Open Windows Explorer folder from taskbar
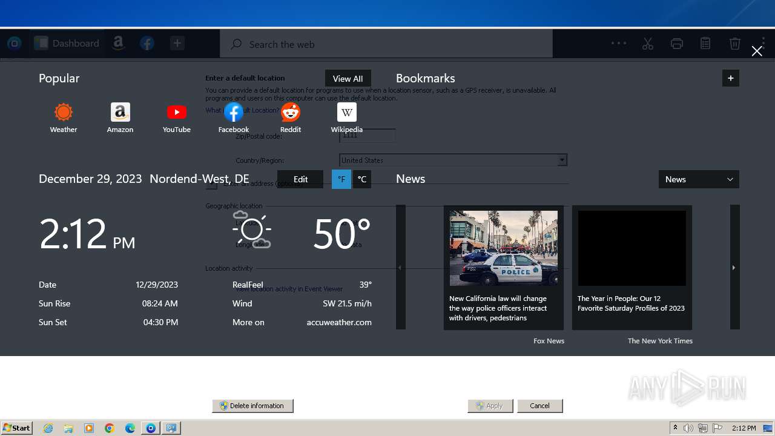Viewport: 775px width, 436px height. tap(68, 428)
